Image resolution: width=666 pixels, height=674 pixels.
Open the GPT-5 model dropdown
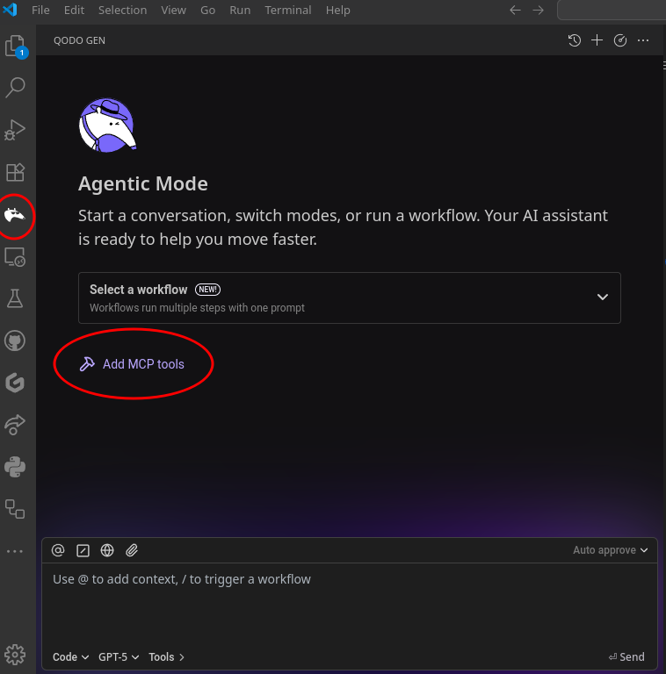click(119, 656)
